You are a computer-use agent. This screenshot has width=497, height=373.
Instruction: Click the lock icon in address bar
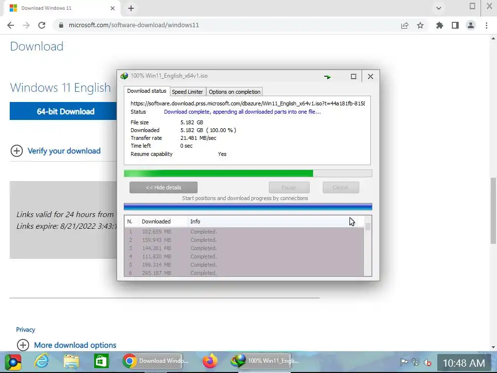pyautogui.click(x=61, y=25)
